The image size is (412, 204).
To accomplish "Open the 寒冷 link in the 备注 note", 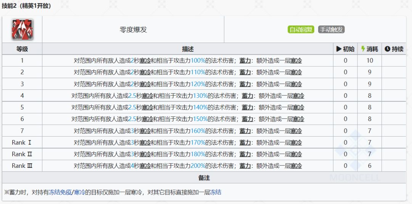I will coord(79,192).
